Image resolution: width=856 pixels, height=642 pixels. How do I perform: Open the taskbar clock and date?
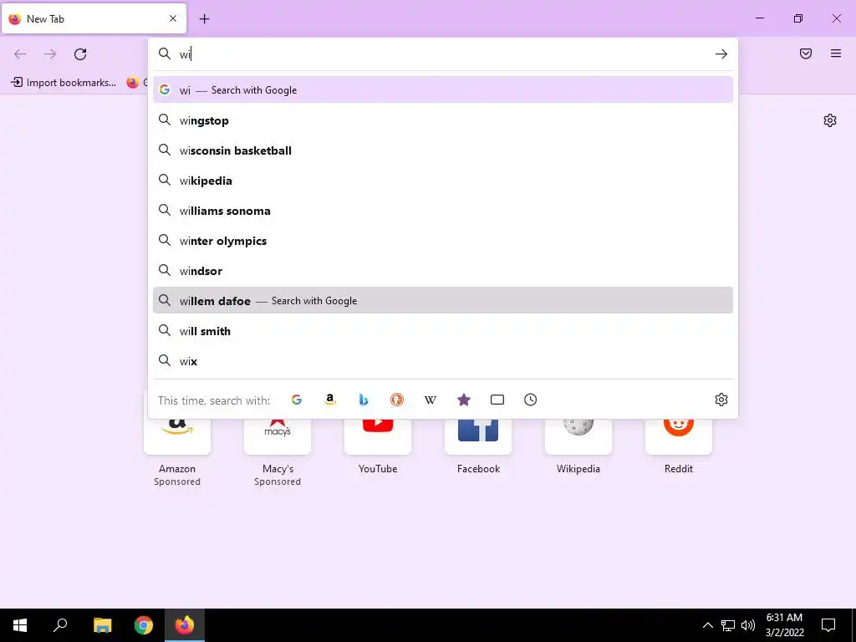[784, 625]
